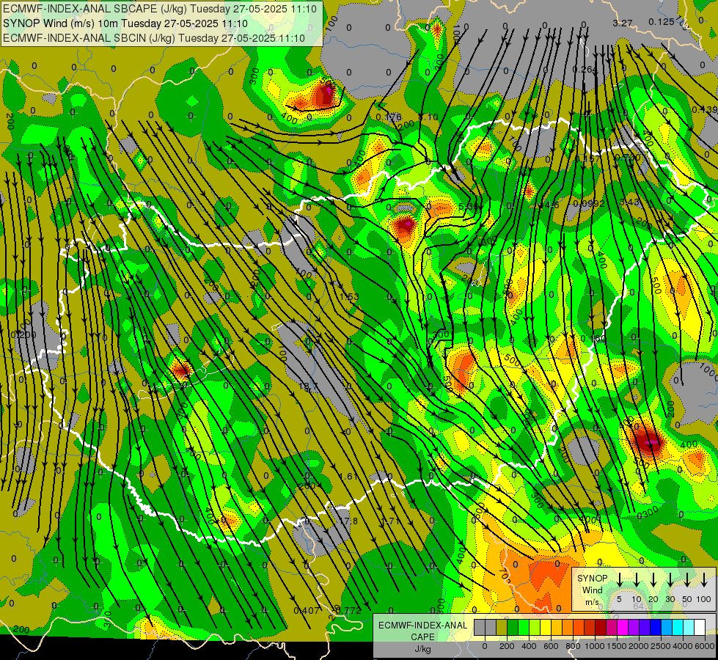The width and height of the screenshot is (718, 660).
Task: Click the 'SYNOP' label in wind legend
Action: (x=592, y=578)
